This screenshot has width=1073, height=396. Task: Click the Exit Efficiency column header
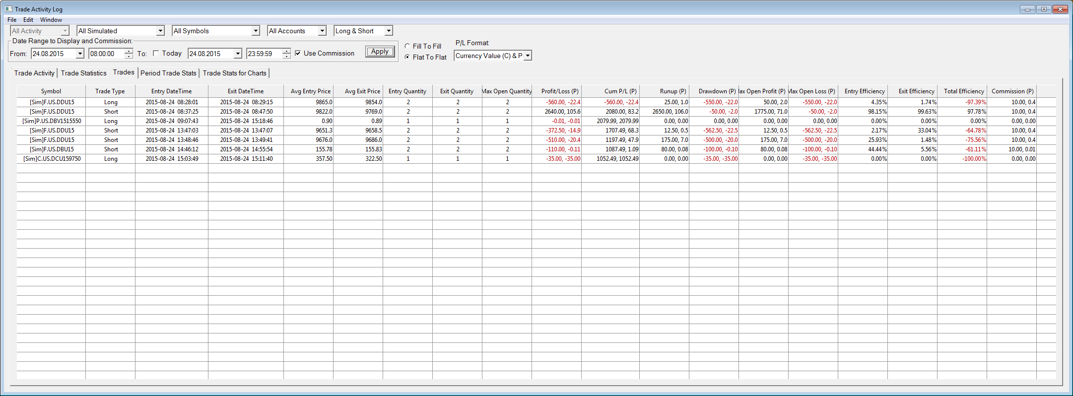(x=912, y=91)
